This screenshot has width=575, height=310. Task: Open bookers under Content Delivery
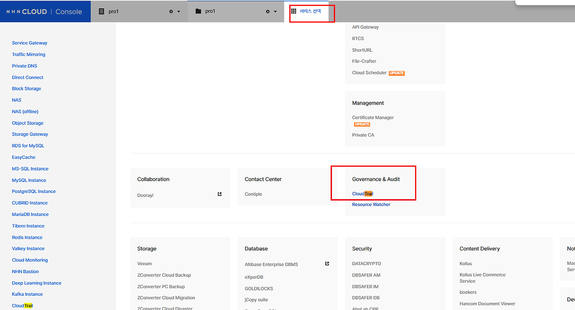468,293
